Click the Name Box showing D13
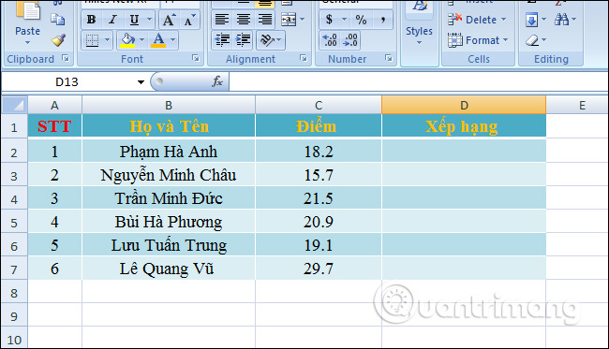Screen dimensions: 609x349 click(x=67, y=81)
